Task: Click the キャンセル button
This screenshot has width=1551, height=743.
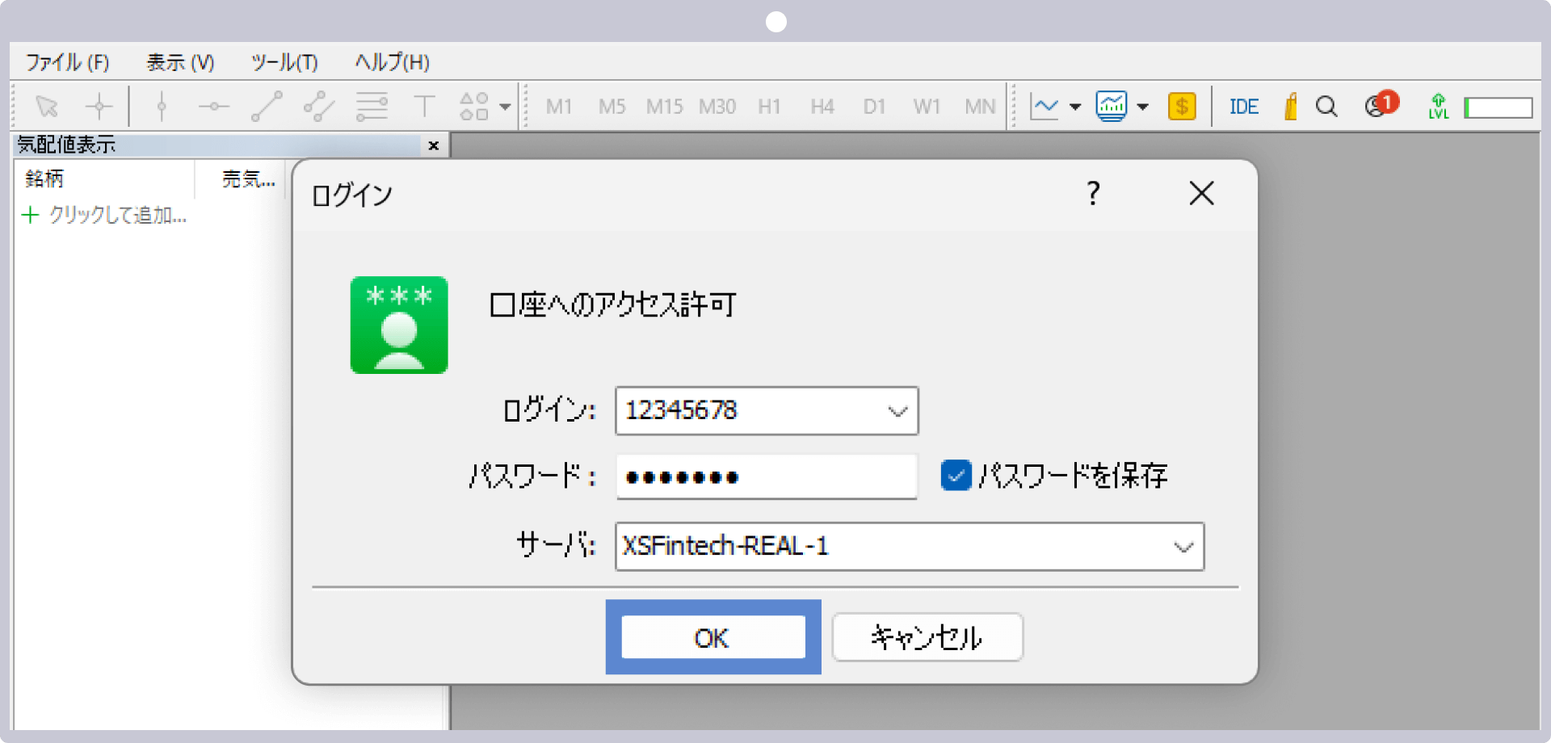Action: (x=927, y=637)
